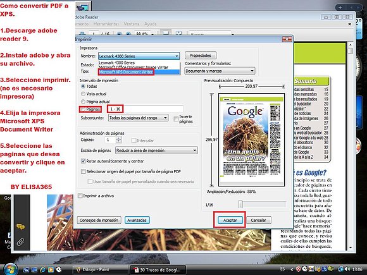Click the preview page slider handle
This screenshot has width=367, height=275.
240,204
